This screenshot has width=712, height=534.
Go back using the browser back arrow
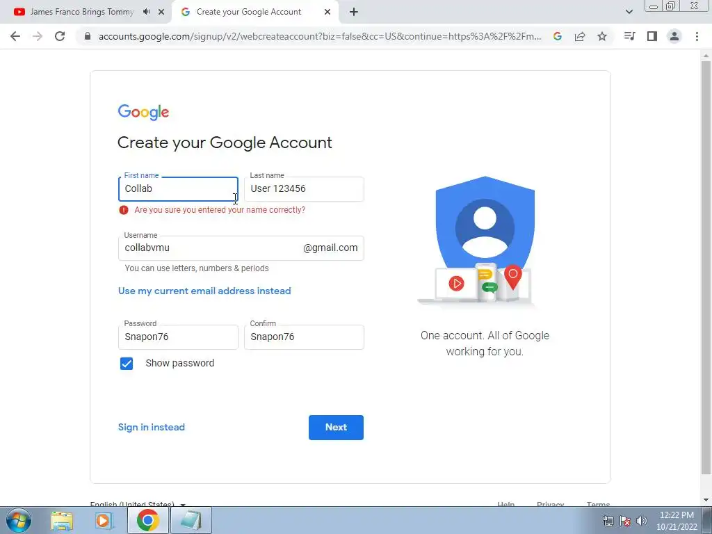[15, 36]
